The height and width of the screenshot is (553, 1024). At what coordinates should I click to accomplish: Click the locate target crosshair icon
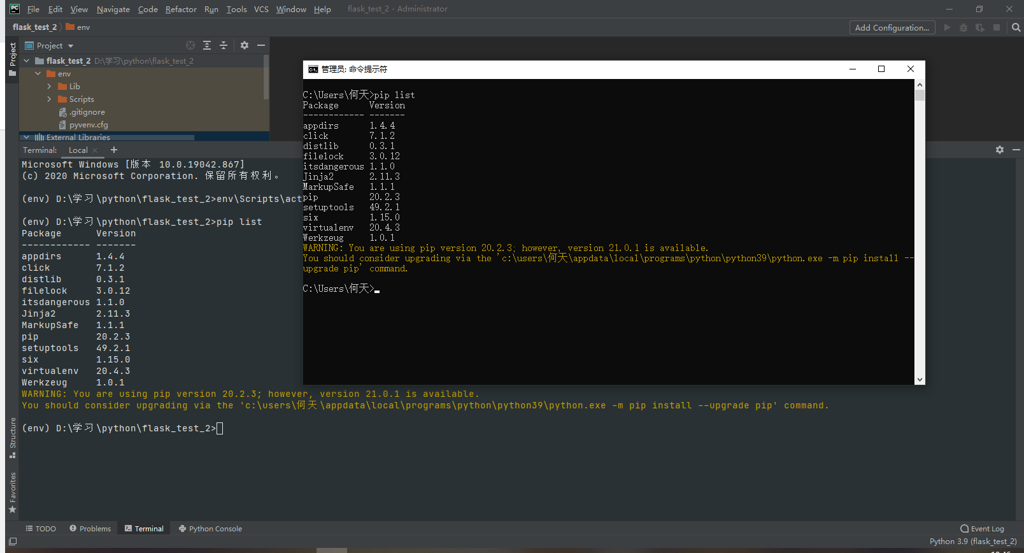[190, 45]
